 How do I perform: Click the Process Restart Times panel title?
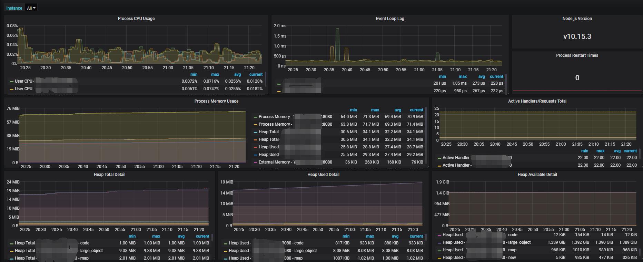pyautogui.click(x=577, y=55)
